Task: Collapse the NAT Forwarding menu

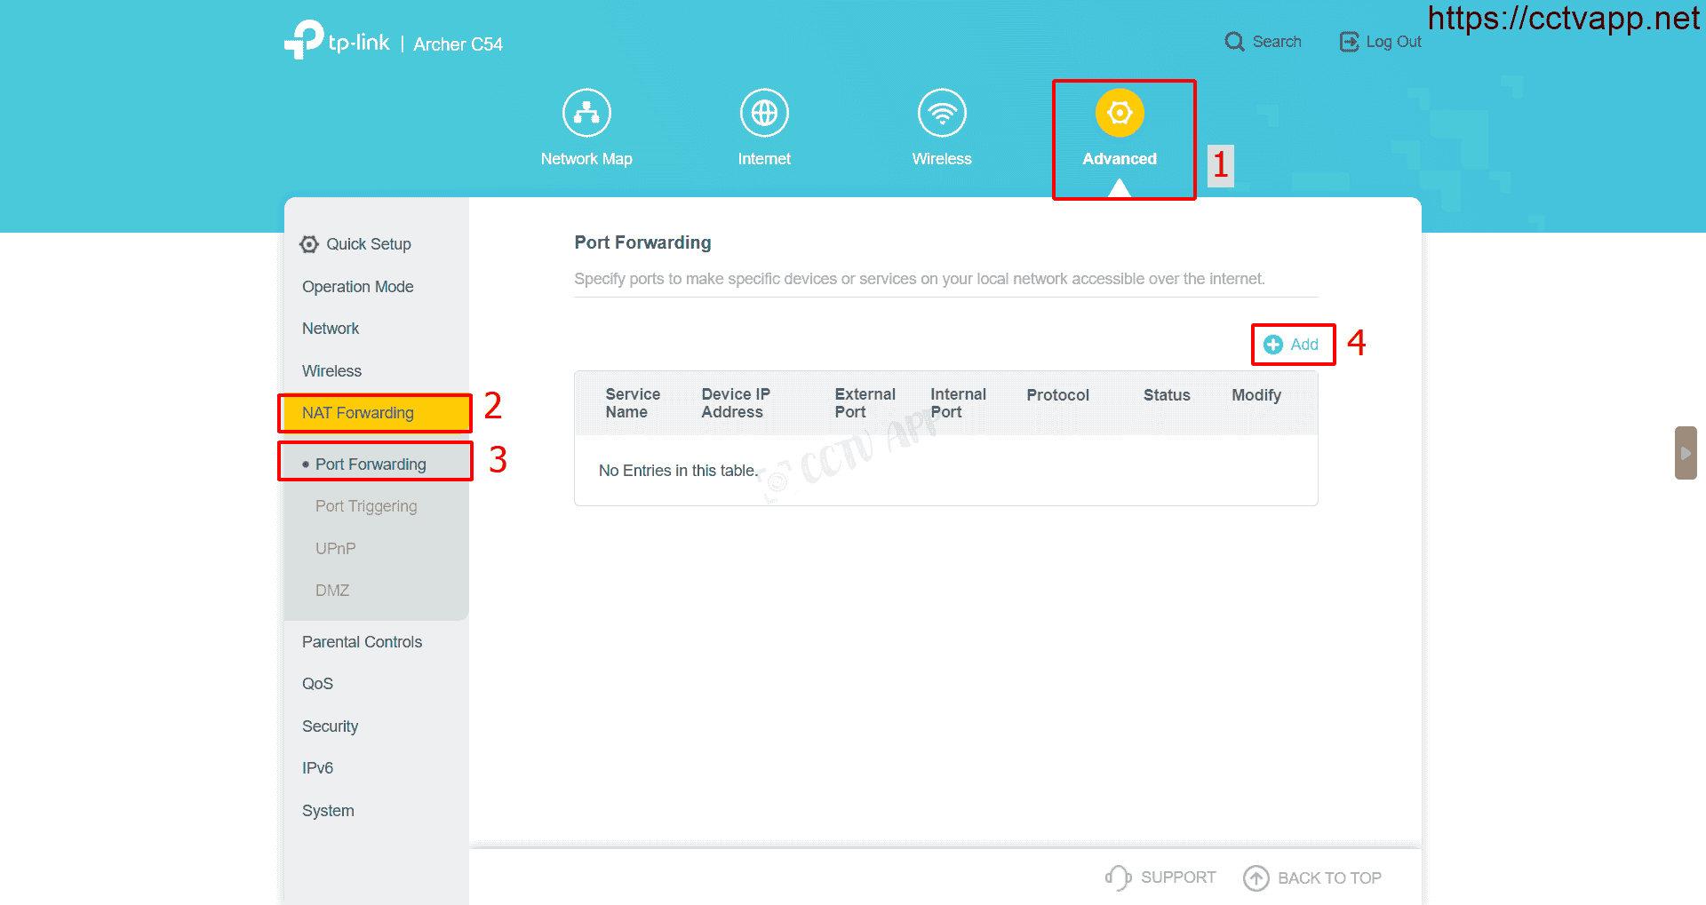Action: [x=358, y=413]
